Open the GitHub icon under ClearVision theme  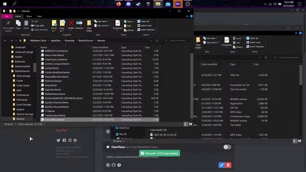114,165
